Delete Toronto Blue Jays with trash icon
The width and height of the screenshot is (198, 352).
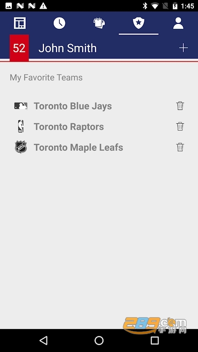pos(180,106)
